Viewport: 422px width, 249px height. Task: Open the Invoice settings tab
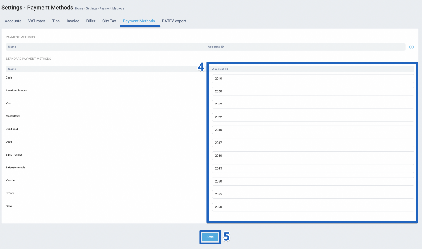[x=73, y=21]
